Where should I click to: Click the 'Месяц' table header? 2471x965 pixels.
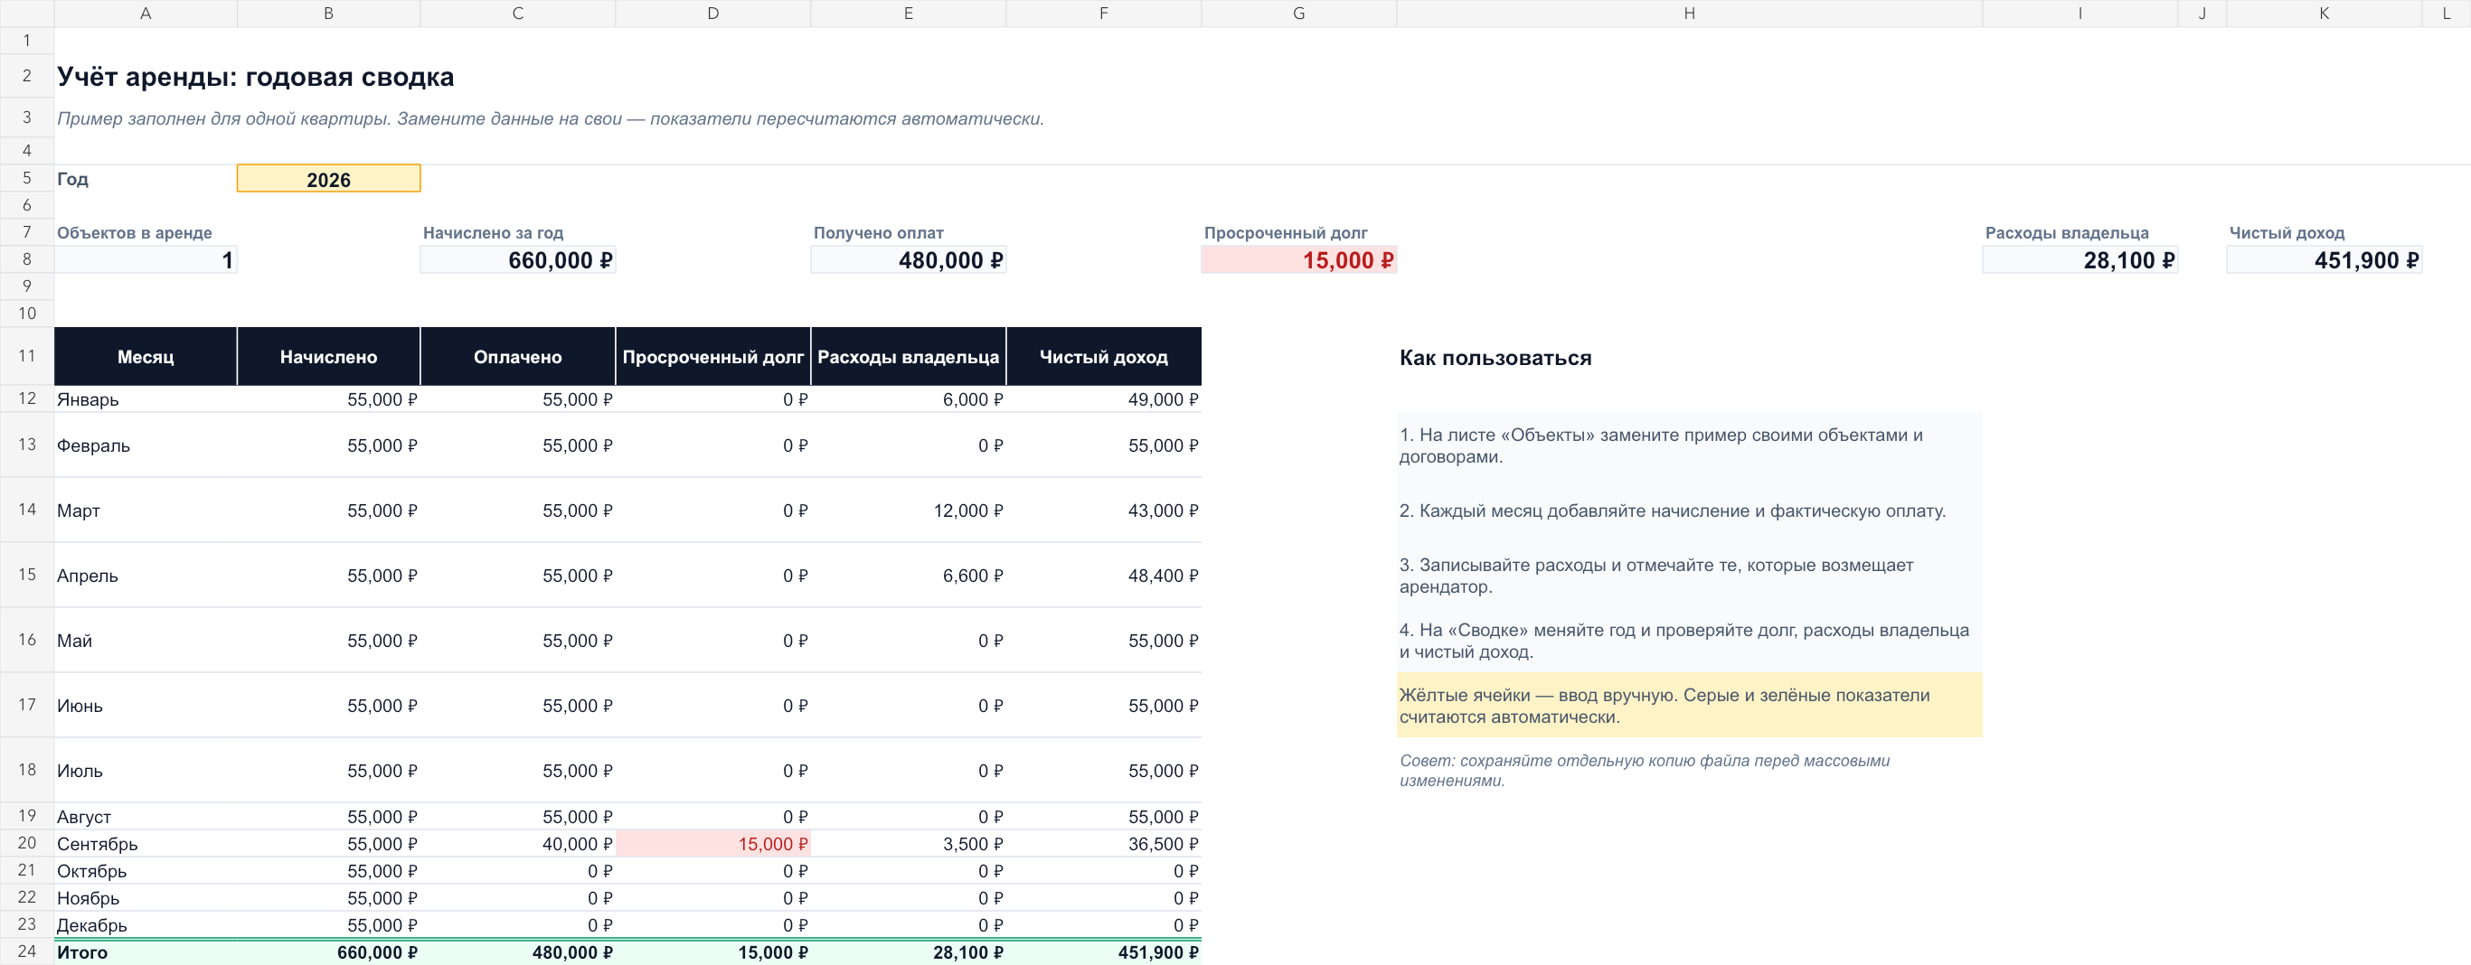[146, 357]
